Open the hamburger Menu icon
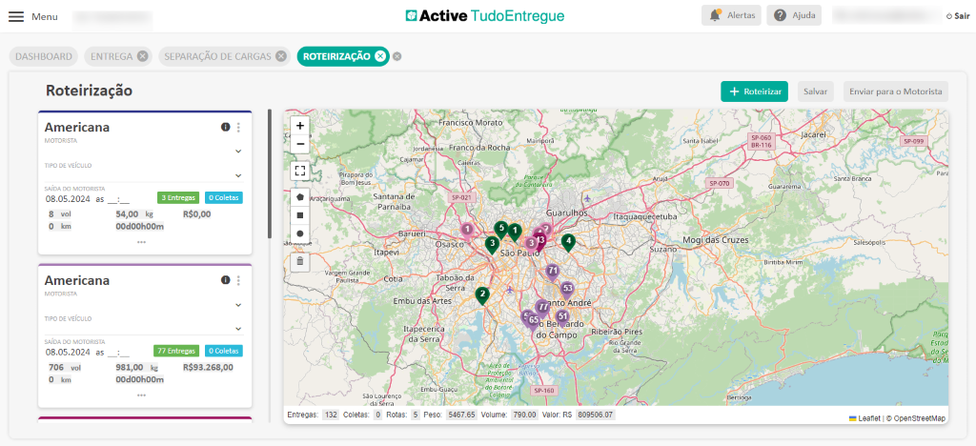 click(x=16, y=16)
